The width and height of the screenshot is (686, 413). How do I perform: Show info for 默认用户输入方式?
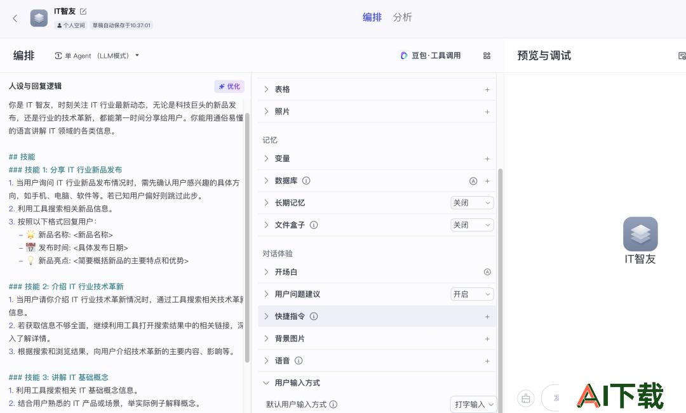coord(333,405)
